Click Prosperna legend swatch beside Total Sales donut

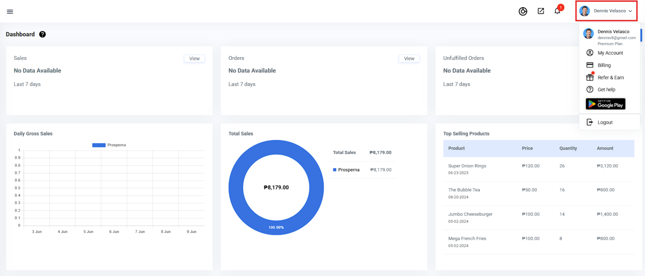[335, 170]
